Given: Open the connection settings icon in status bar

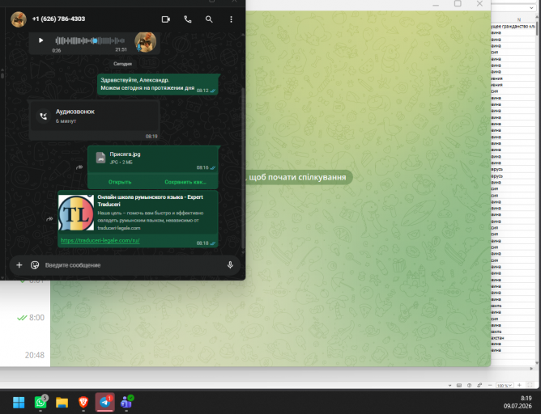Looking at the screenshot, I should [x=479, y=385].
